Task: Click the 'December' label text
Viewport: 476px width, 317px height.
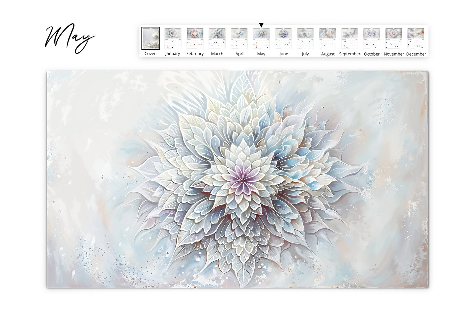Action: pyautogui.click(x=416, y=54)
